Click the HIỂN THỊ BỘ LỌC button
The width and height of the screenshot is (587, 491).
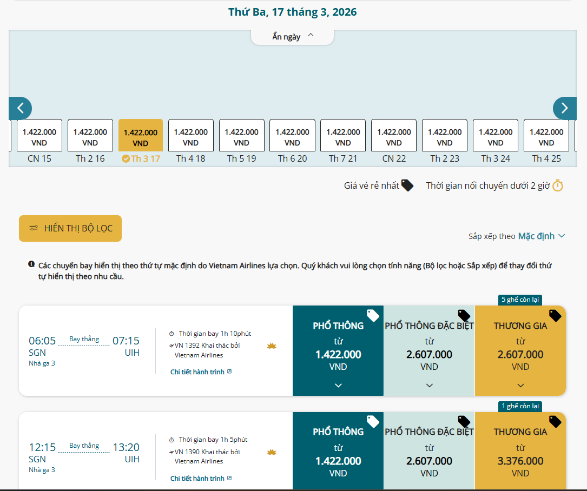click(70, 228)
